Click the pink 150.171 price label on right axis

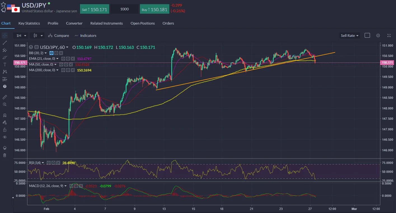388,63
